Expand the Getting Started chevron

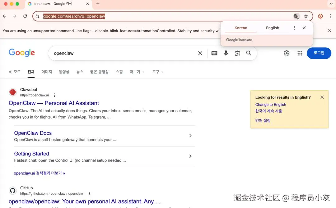point(190,156)
